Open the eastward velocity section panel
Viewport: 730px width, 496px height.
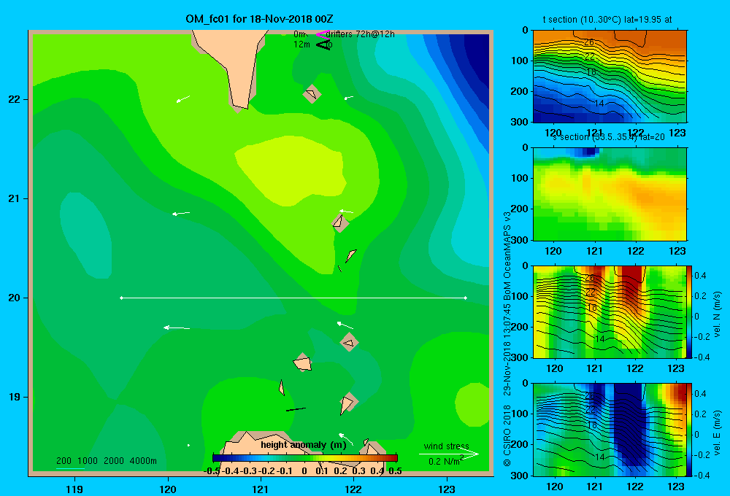(610, 430)
